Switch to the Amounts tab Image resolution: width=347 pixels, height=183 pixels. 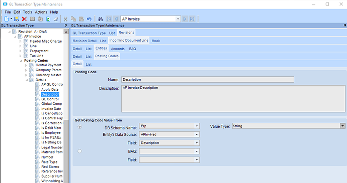coord(118,49)
